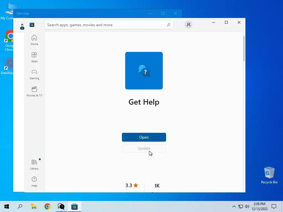Close the Microsoft Store window
The image size is (283, 212).
[x=239, y=23]
